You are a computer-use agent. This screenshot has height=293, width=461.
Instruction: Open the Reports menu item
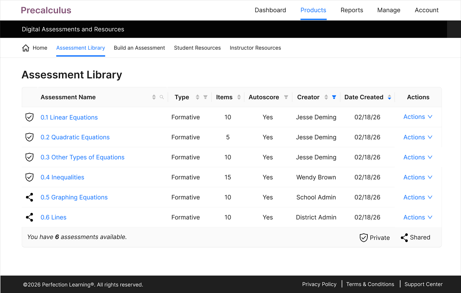click(352, 10)
